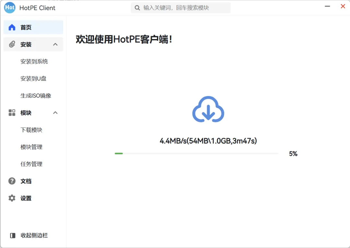350x248 pixels.
Task: Click the 4.4MB/s download status text
Action: coord(208,141)
